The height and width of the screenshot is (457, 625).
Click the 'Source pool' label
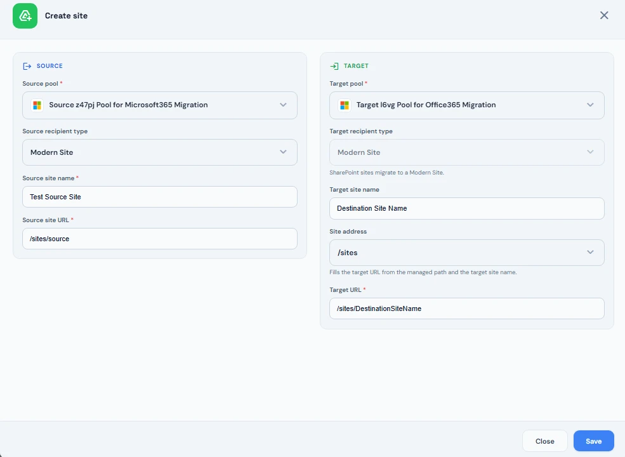pyautogui.click(x=40, y=84)
